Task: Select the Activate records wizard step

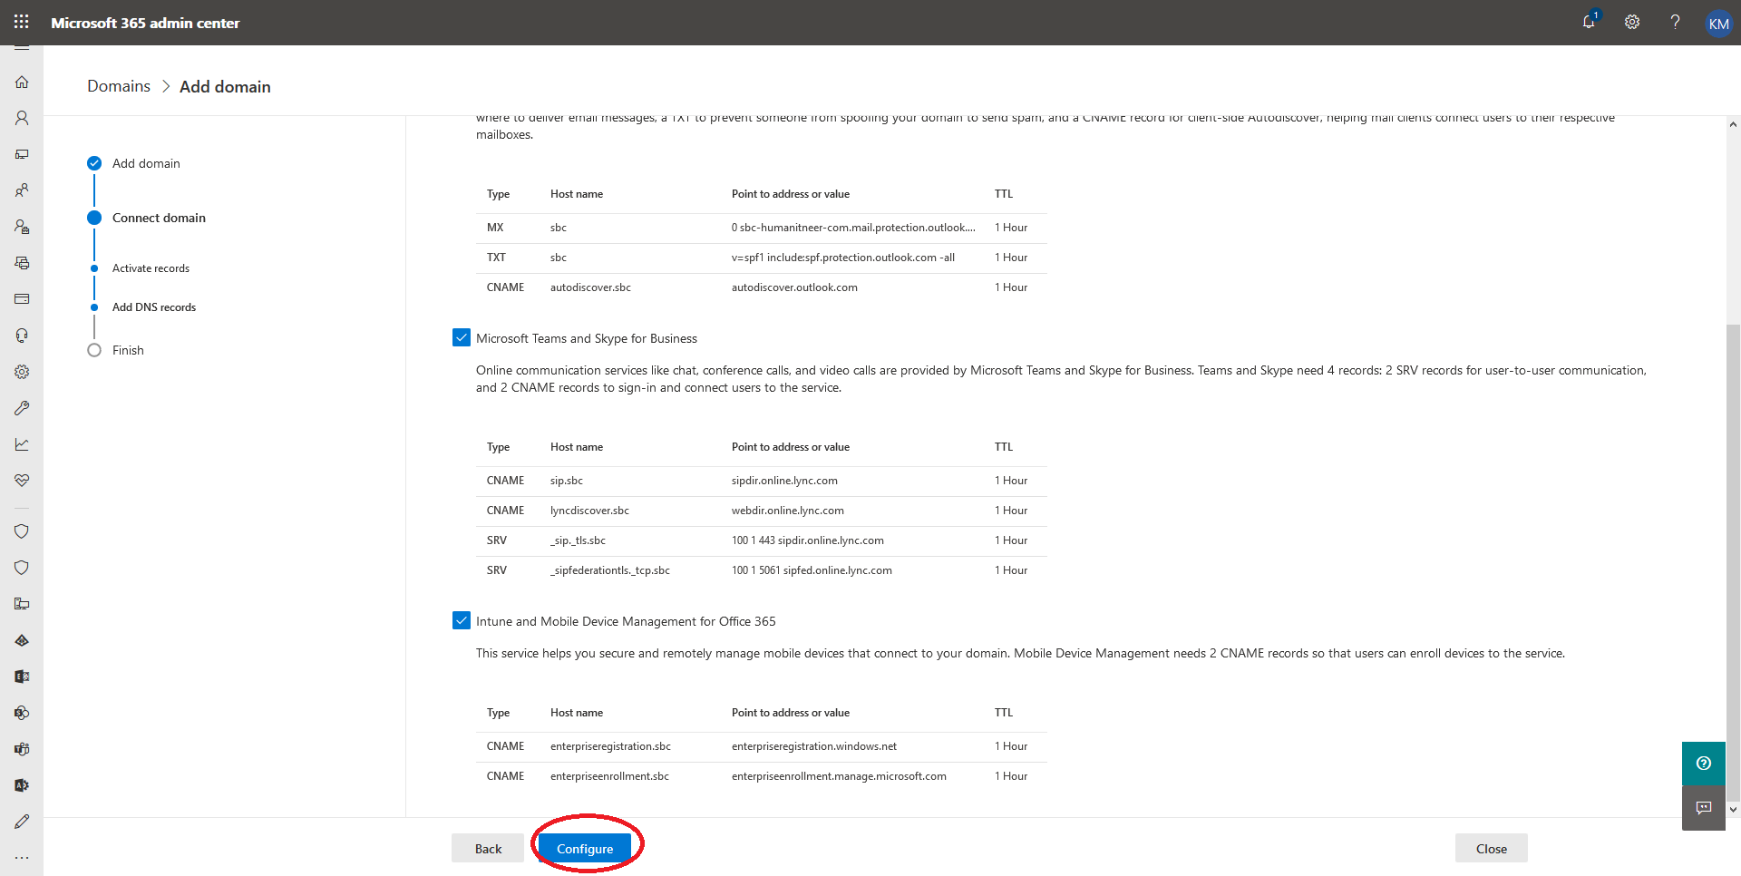Action: pos(151,268)
